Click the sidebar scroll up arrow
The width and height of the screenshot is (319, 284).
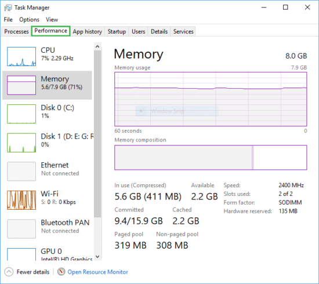tap(97, 47)
